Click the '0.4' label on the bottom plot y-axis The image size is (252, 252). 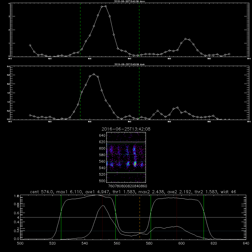[x=17, y=222]
